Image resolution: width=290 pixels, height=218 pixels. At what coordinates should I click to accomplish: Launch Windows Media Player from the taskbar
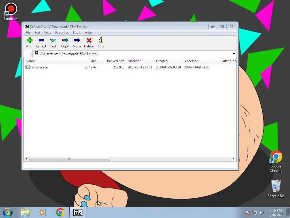pos(42,213)
